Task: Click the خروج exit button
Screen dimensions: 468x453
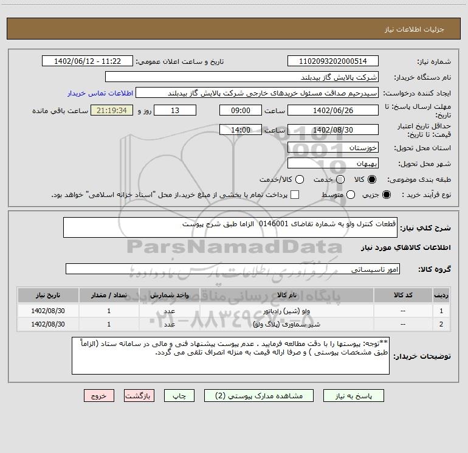Action: [x=99, y=396]
